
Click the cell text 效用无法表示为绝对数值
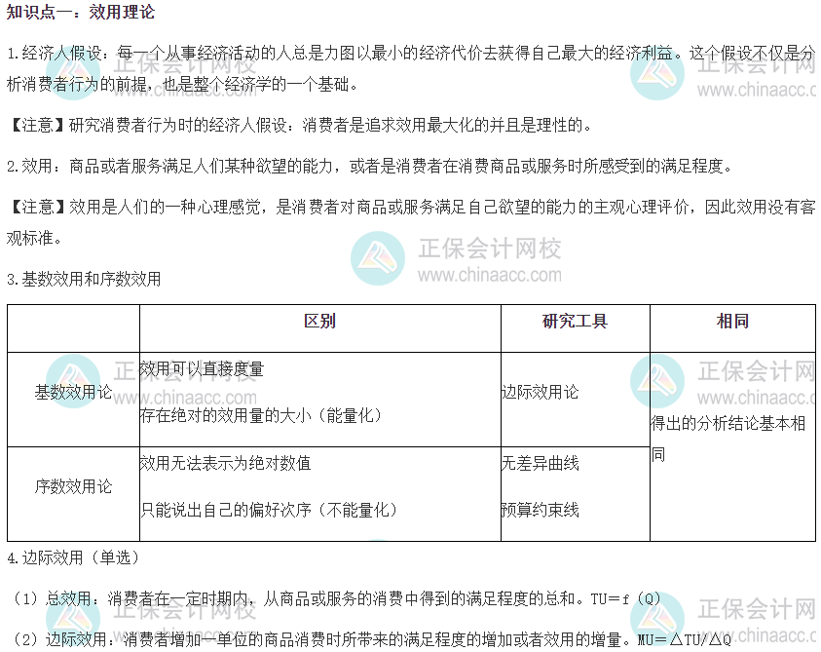coord(226,463)
